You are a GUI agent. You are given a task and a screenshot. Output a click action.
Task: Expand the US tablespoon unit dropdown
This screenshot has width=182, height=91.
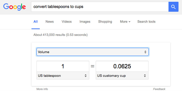[x=63, y=76]
